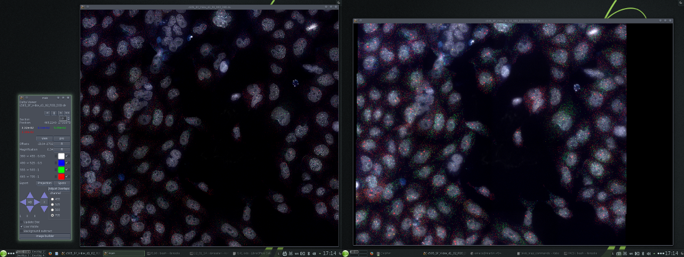The width and height of the screenshot is (684, 257).
Task: Toggle visibility checkbox beside the green channel
Action: pos(68,169)
